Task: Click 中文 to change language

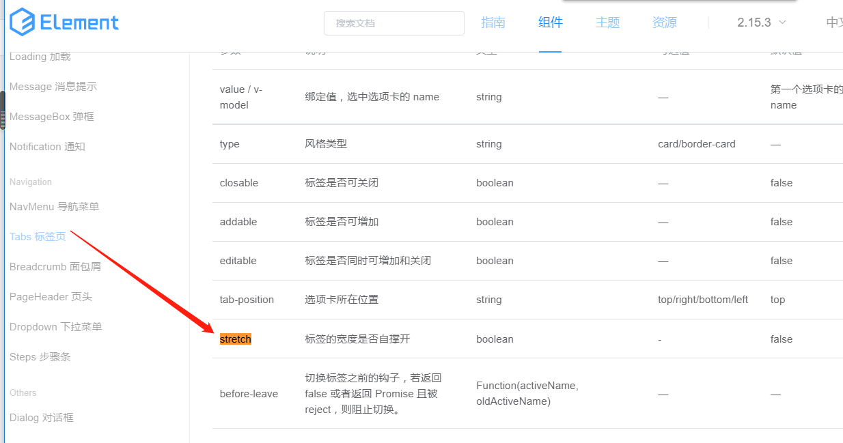Action: click(x=835, y=23)
